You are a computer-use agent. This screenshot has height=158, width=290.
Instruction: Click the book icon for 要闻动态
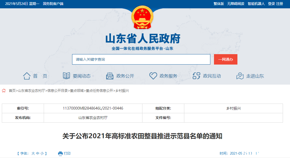click(66, 76)
